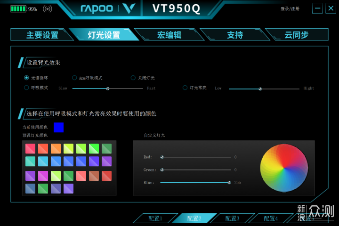Click the wireless signal status icon
This screenshot has height=226, width=339.
(x=48, y=9)
